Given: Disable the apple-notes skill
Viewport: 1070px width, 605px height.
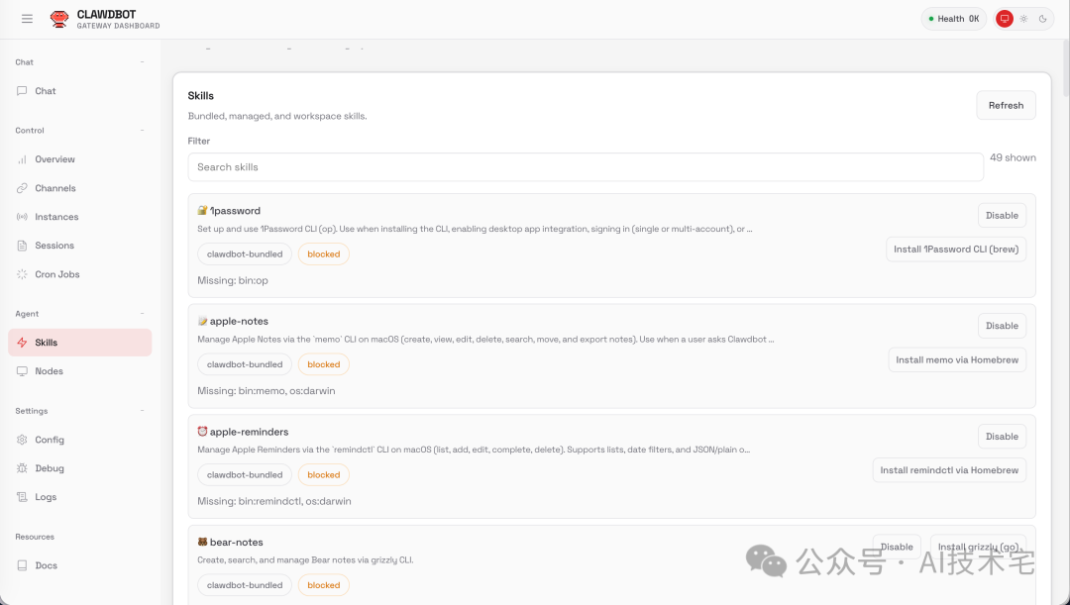Looking at the screenshot, I should (1002, 326).
